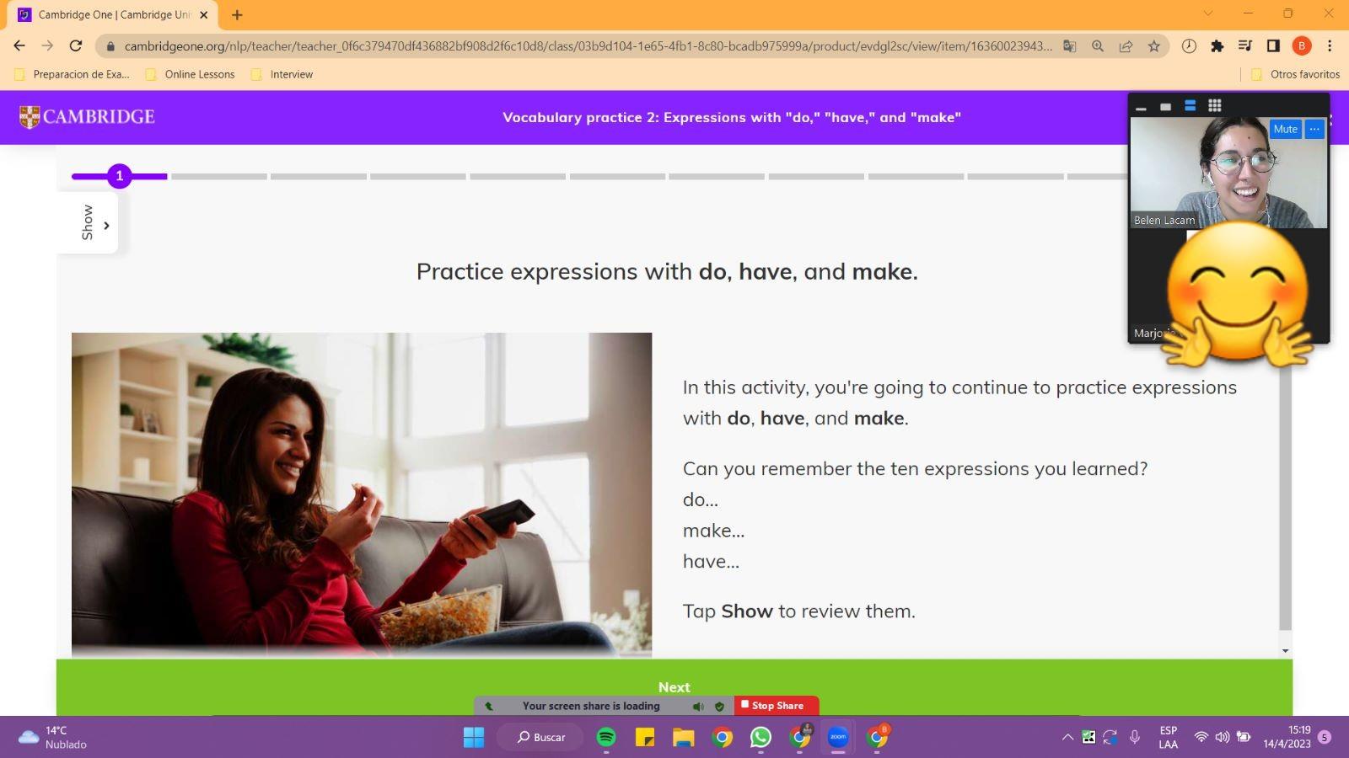Reload the Cambridge One page
Viewport: 1349px width, 758px height.
pyautogui.click(x=76, y=46)
